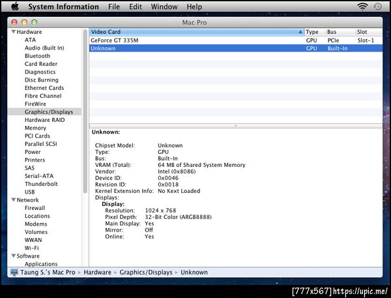Select Power in the sidebar

point(33,152)
